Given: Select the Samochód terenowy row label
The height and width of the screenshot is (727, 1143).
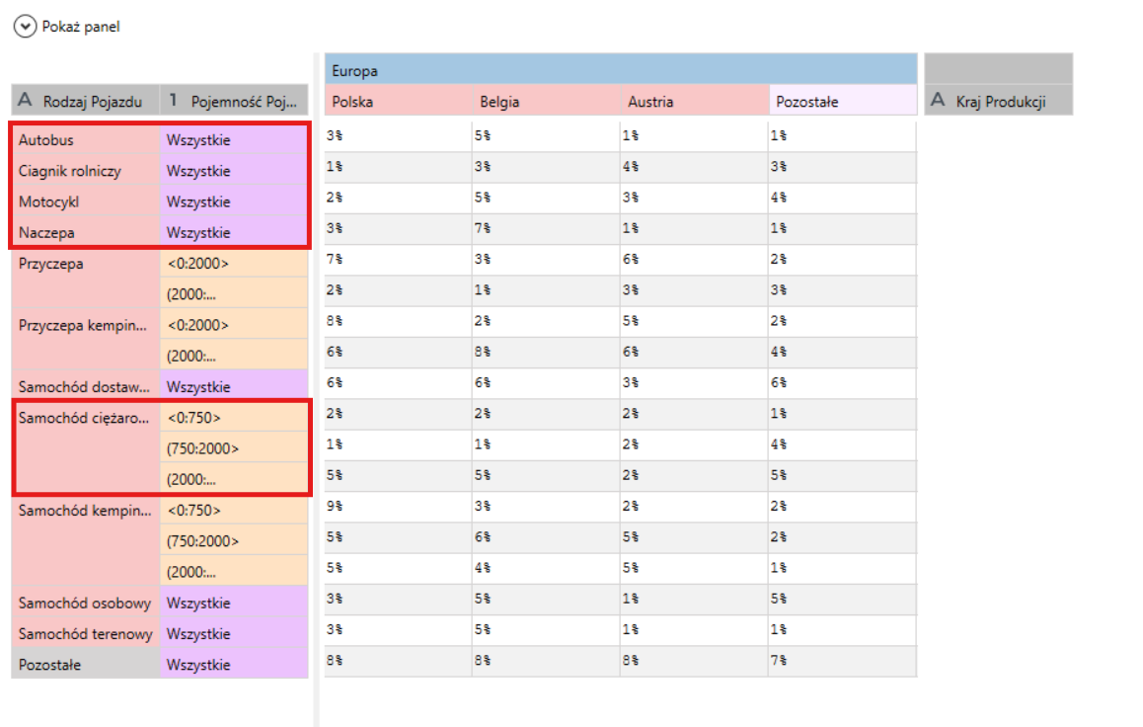Looking at the screenshot, I should click(x=86, y=633).
